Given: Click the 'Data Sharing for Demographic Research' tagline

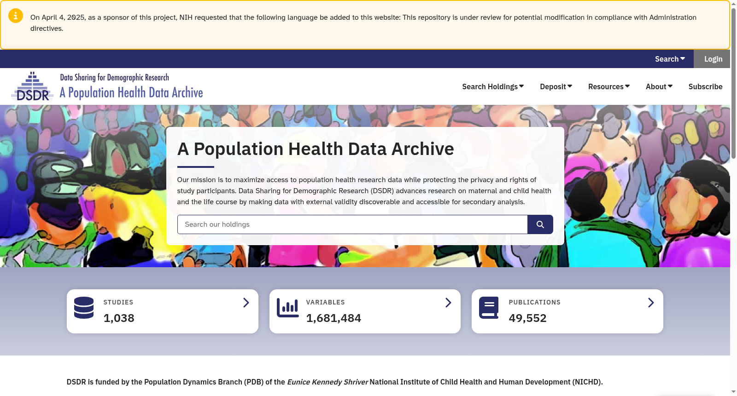Looking at the screenshot, I should (114, 77).
